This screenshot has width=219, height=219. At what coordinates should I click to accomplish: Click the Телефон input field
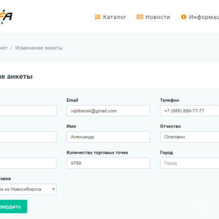coord(189,111)
